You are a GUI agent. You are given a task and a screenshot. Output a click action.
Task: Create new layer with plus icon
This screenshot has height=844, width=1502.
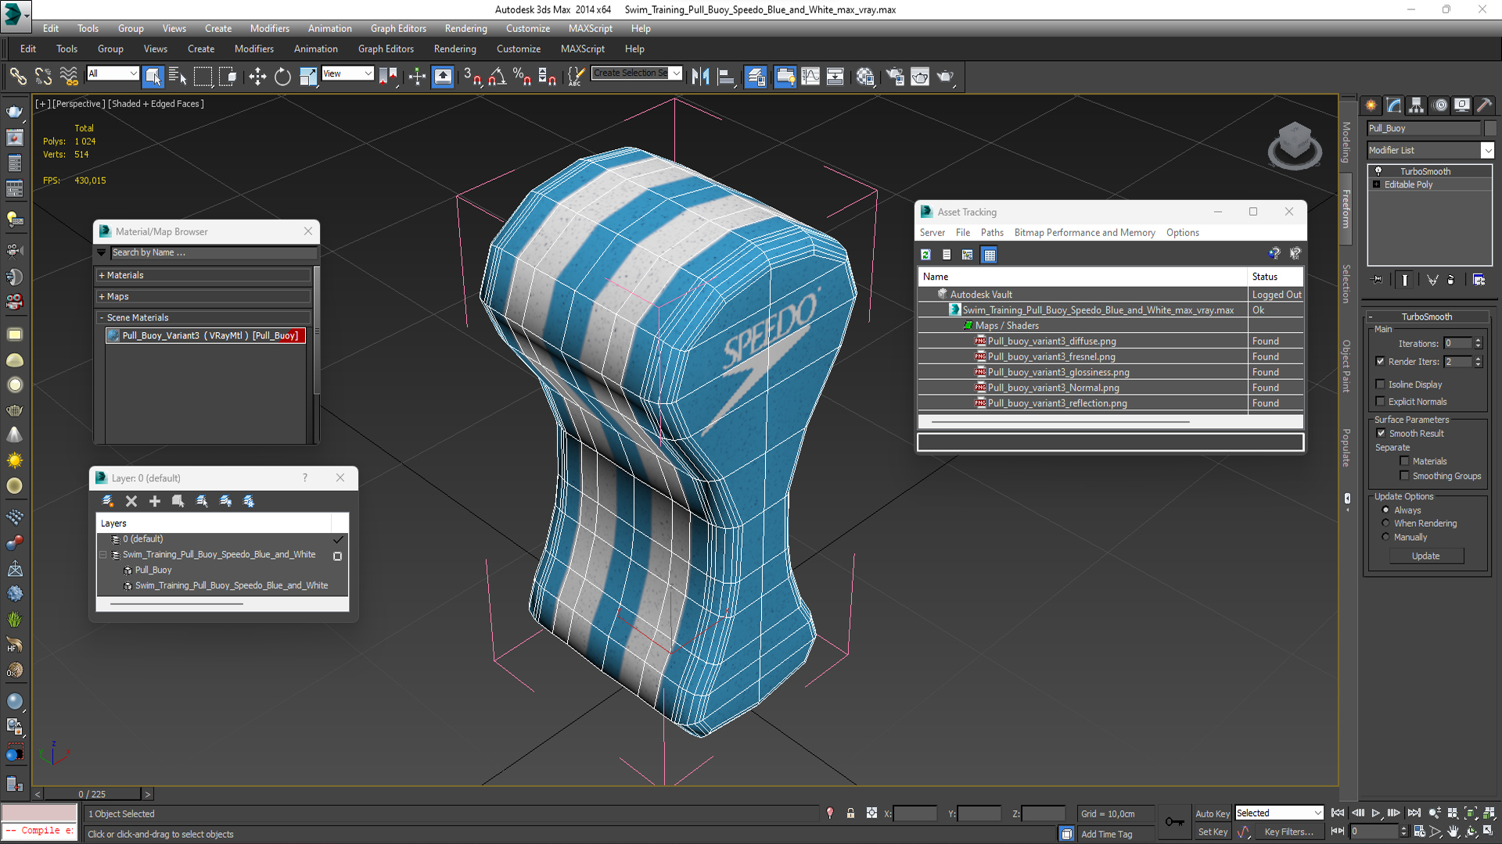155,501
